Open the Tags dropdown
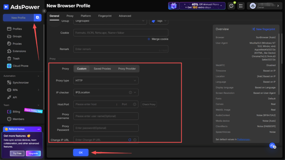The image size is (285, 160). pos(159,21)
